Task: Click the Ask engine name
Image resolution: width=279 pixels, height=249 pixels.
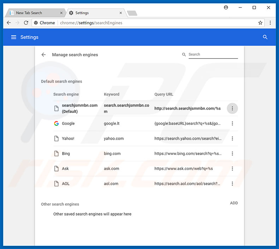Action: pyautogui.click(x=65, y=169)
